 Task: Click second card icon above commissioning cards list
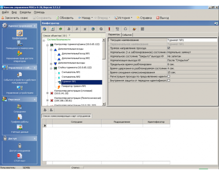[51, 110]
